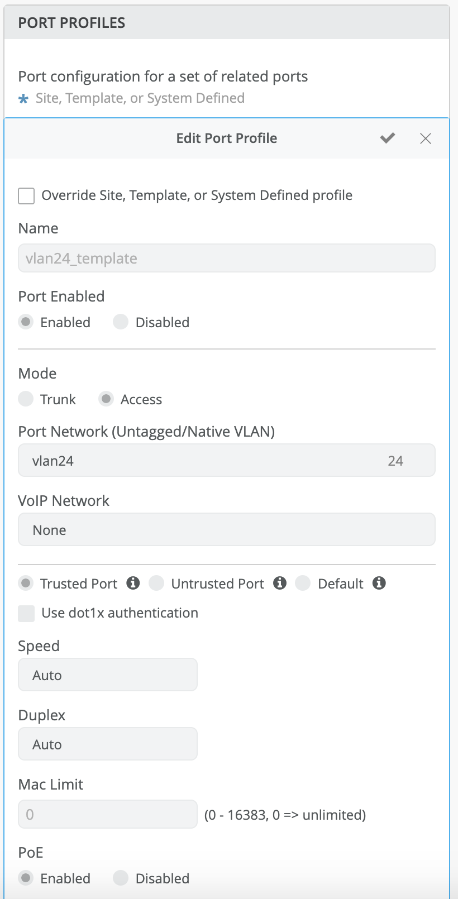Click the Name field vlan24_template

[226, 259]
